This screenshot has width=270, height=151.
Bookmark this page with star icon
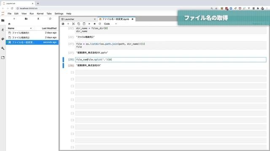pos(216,8)
